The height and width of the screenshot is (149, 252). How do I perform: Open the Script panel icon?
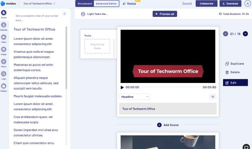[x=3, y=13]
